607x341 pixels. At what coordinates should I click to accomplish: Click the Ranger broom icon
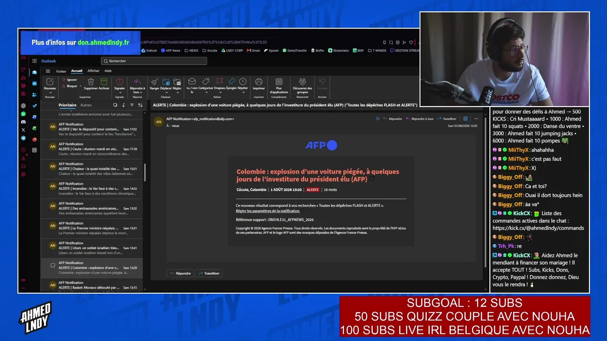click(x=155, y=82)
